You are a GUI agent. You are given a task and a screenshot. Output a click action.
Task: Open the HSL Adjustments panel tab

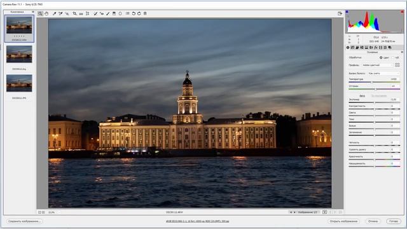tap(362, 48)
